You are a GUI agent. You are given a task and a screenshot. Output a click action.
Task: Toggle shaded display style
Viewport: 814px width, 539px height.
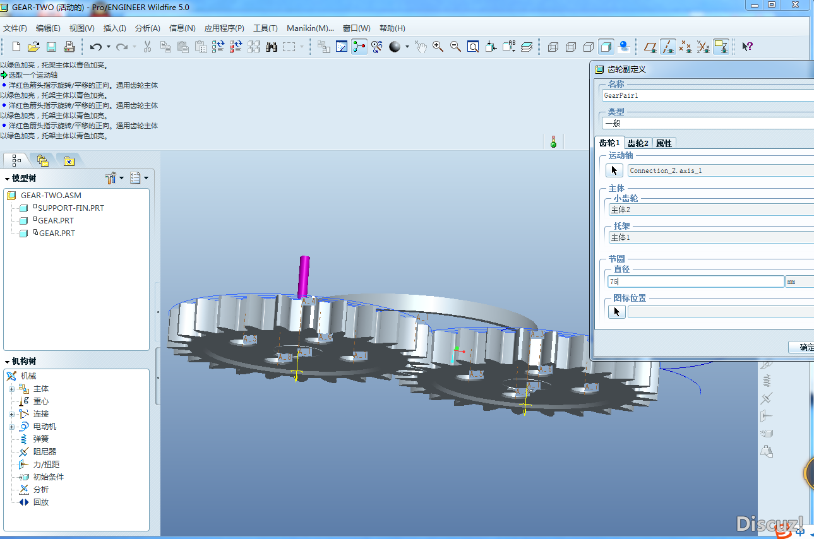click(606, 47)
